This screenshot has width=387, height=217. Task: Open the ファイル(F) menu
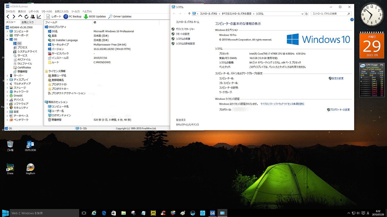(x=10, y=11)
